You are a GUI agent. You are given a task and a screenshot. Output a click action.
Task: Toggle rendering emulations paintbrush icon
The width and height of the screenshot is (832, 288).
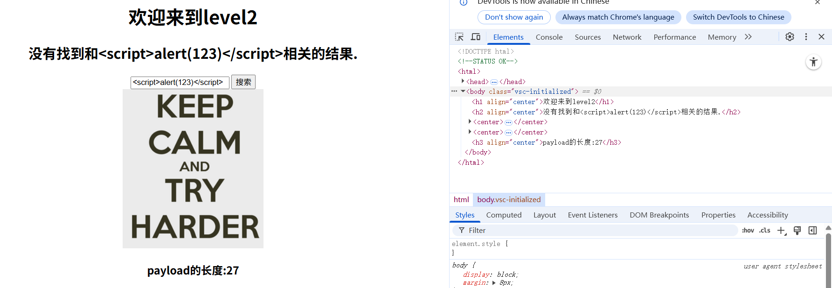(797, 231)
